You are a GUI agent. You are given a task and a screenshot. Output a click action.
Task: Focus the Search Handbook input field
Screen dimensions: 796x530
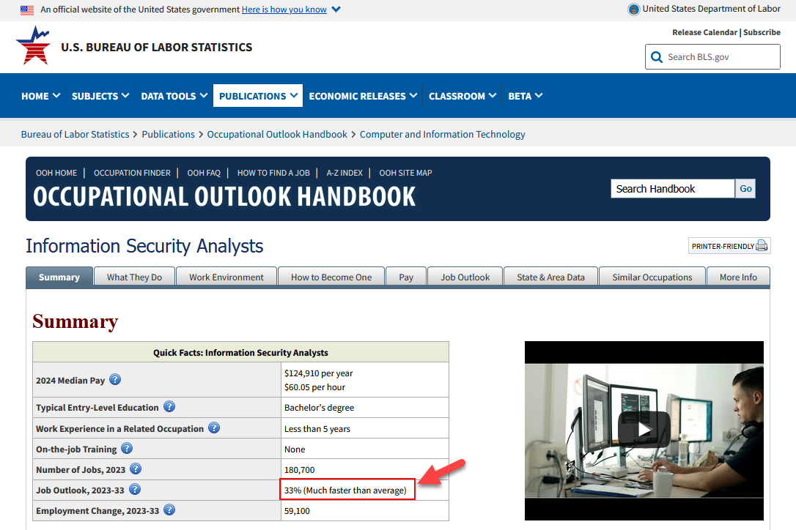[x=673, y=189]
